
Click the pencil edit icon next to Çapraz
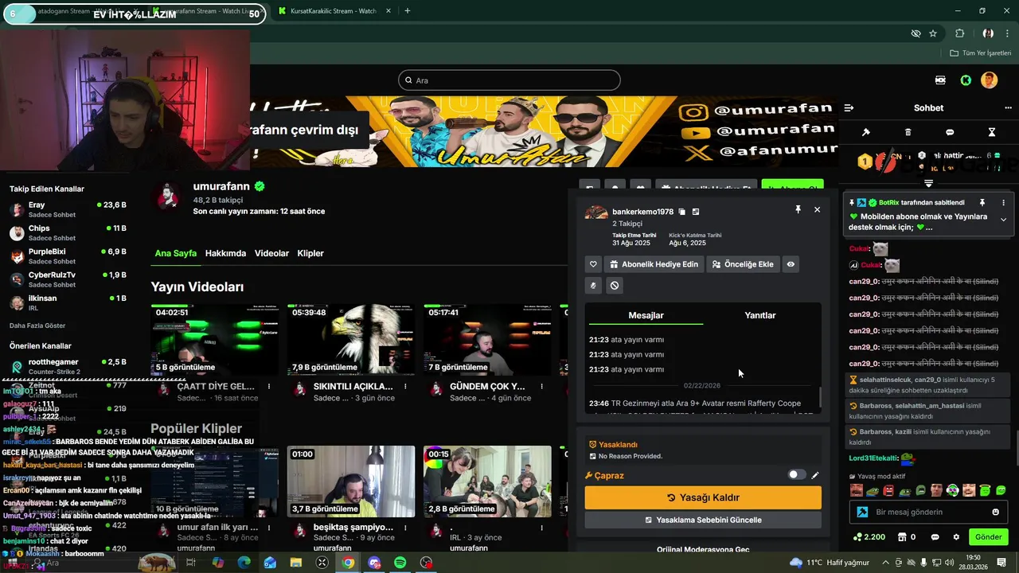pos(815,475)
